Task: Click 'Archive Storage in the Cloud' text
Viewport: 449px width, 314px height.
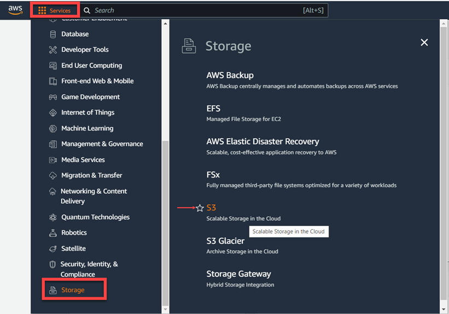Action: coord(242,251)
